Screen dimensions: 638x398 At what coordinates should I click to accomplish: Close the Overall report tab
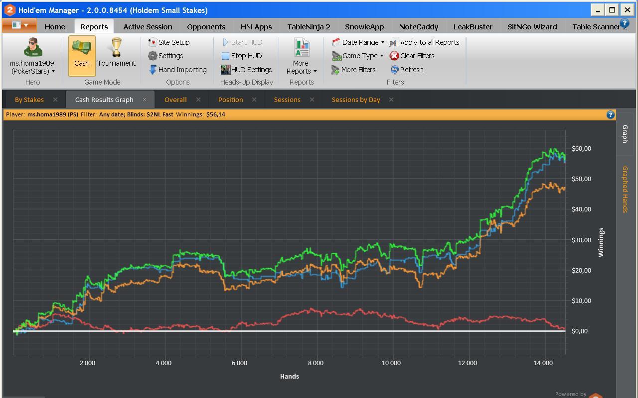coord(198,99)
